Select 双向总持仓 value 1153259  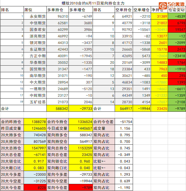tap(81, 148)
